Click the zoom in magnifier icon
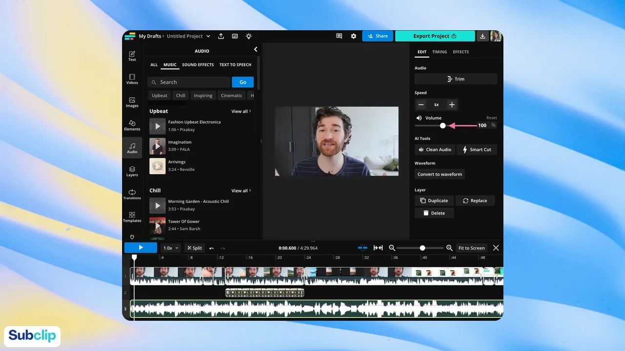Screen dimensions: 625x351 449,248
